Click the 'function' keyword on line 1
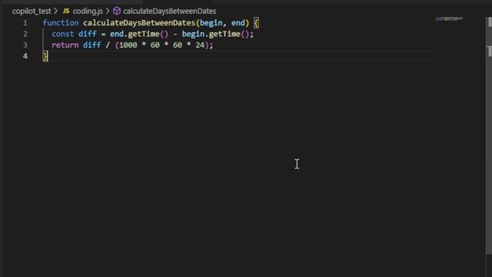The width and height of the screenshot is (492, 277). [x=61, y=23]
